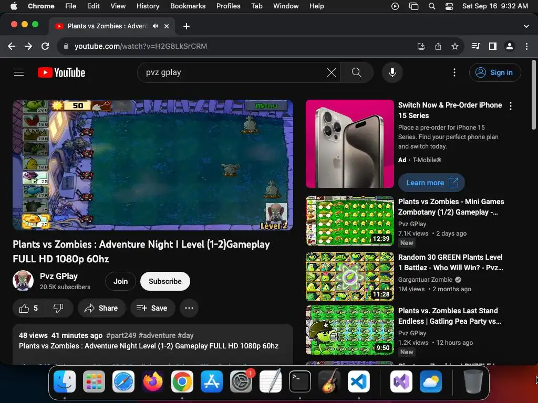Open the Trash in the dock
The height and width of the screenshot is (403, 538).
coord(473,381)
